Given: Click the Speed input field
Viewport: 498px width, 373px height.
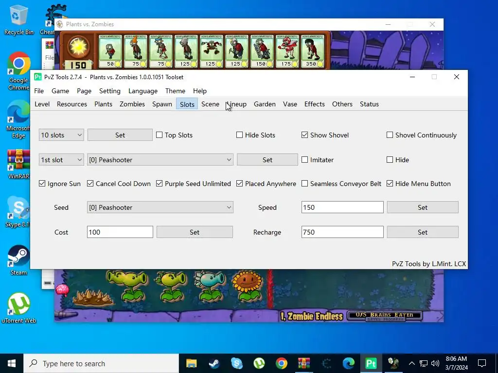Looking at the screenshot, I should (x=342, y=207).
